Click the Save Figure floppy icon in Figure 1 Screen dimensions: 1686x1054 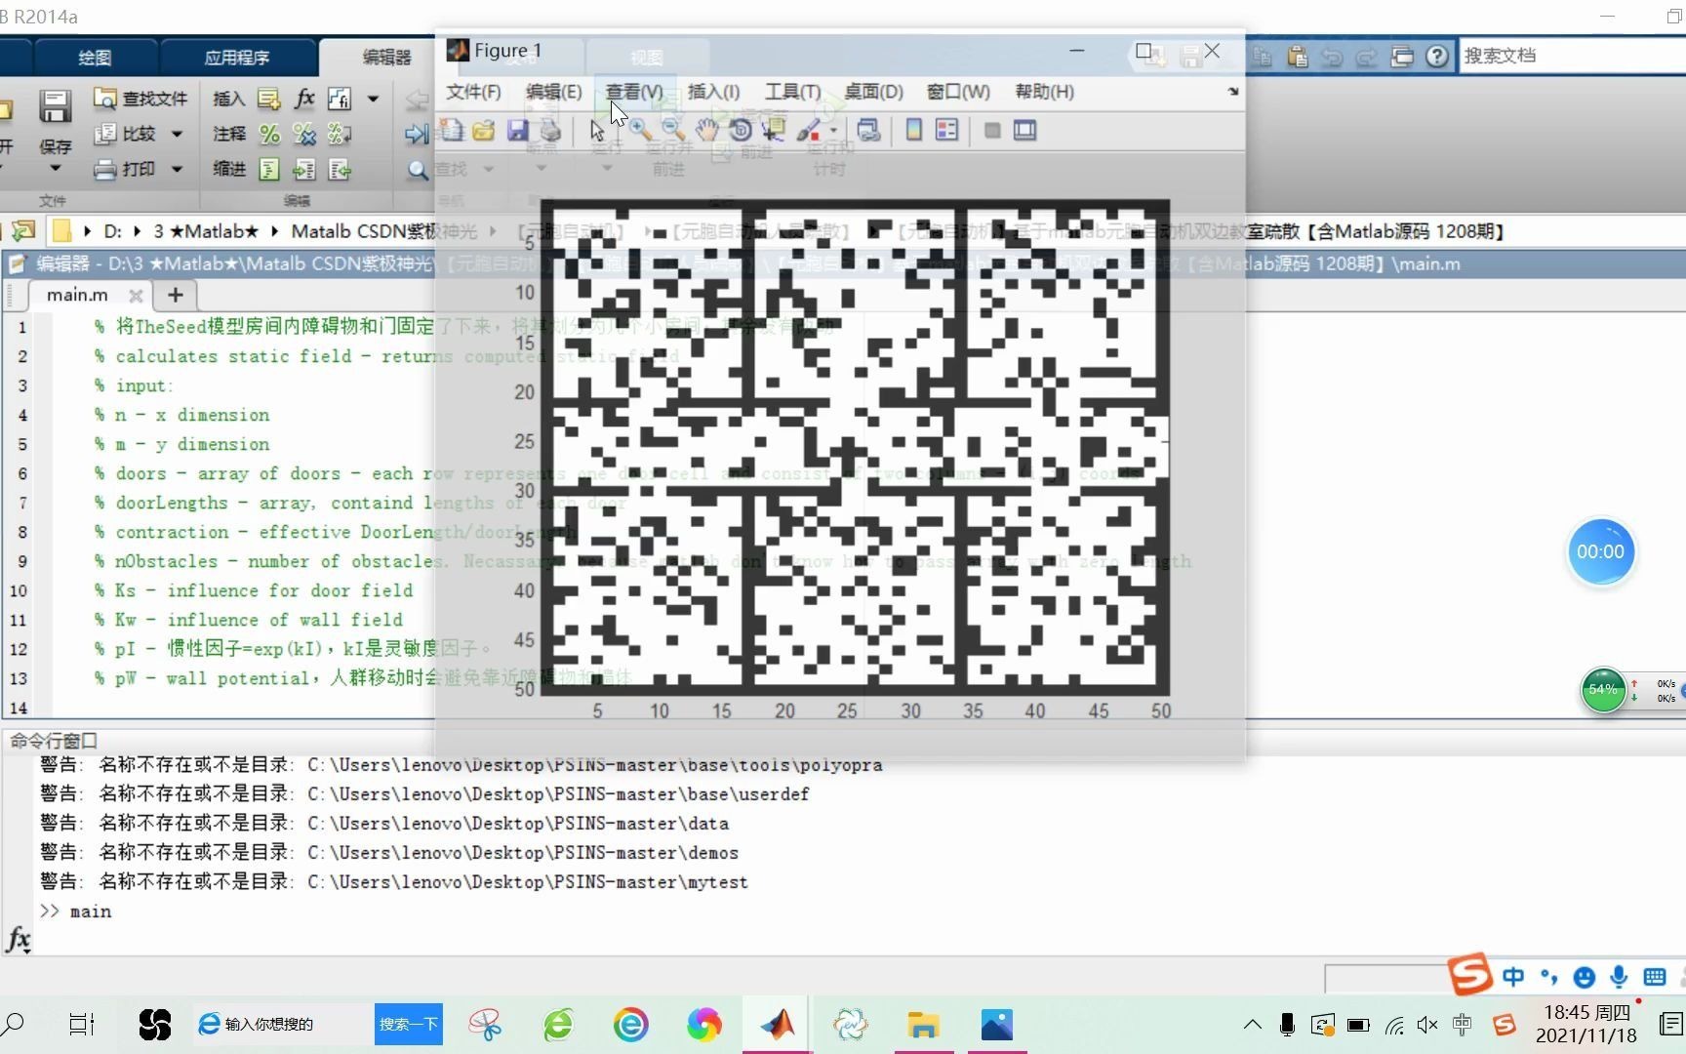517,130
